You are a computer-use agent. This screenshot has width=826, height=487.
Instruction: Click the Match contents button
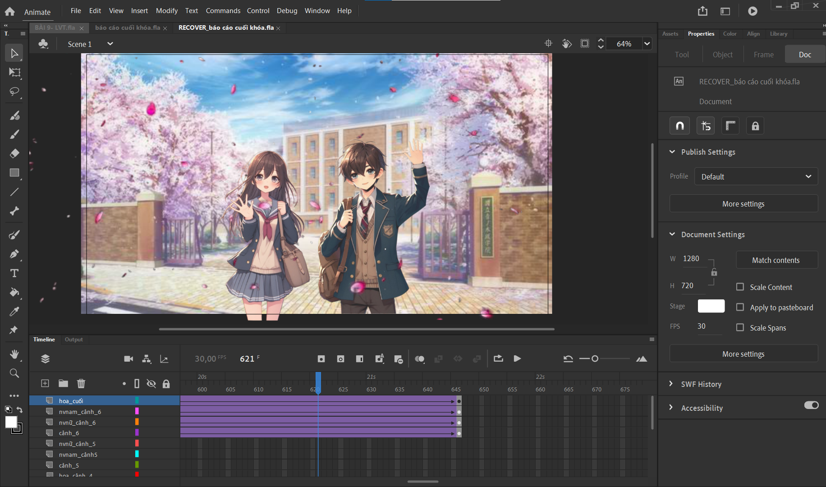point(776,260)
